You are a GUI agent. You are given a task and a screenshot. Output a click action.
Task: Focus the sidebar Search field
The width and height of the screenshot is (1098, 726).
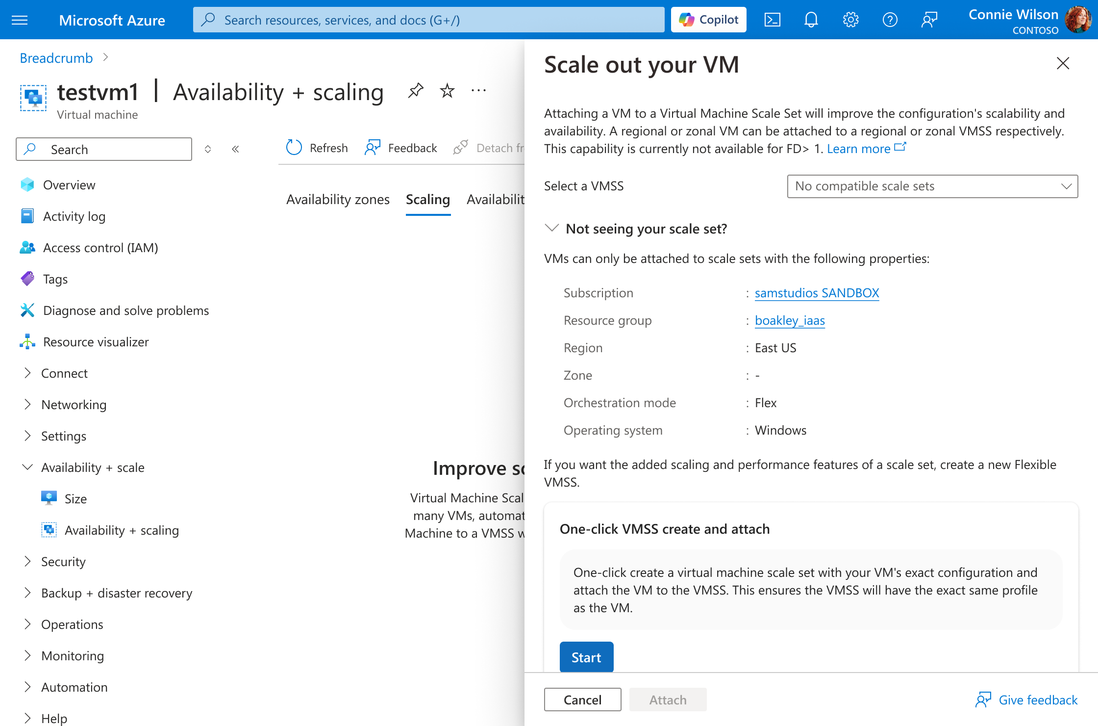[x=104, y=149]
